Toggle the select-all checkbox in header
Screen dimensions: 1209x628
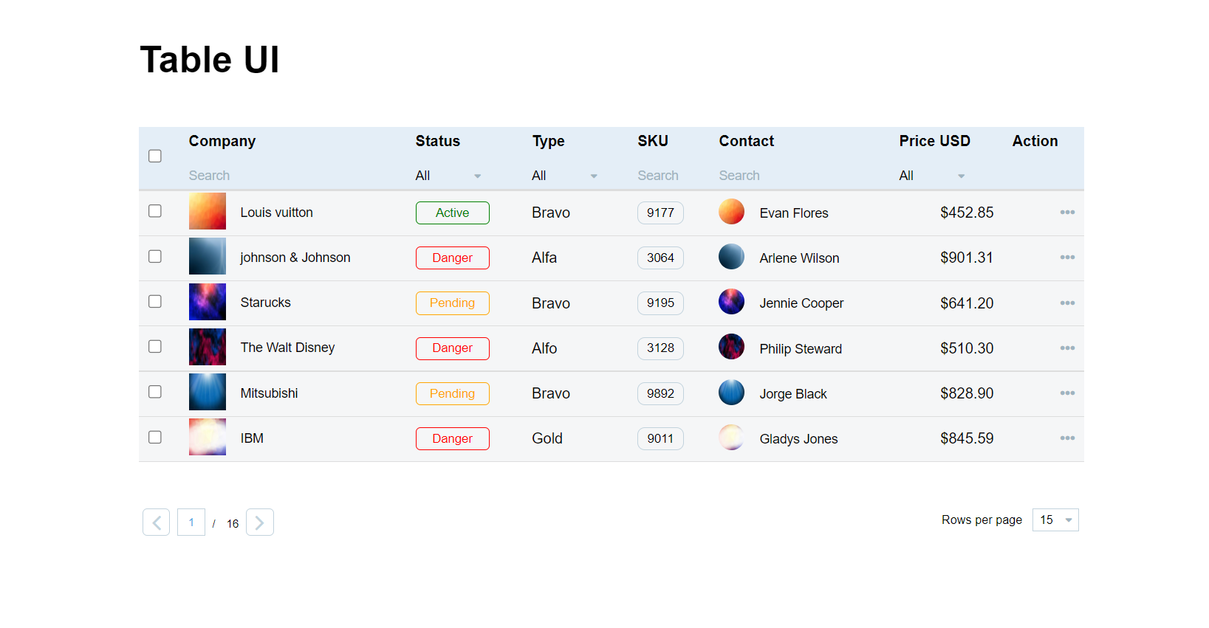(x=155, y=156)
